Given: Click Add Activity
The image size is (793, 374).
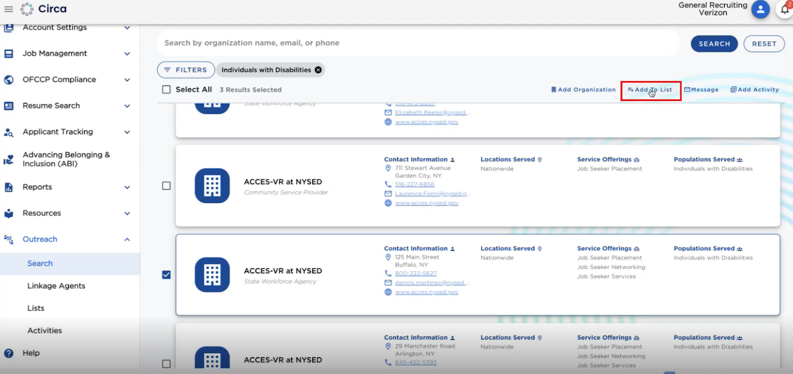Looking at the screenshot, I should click(x=754, y=90).
